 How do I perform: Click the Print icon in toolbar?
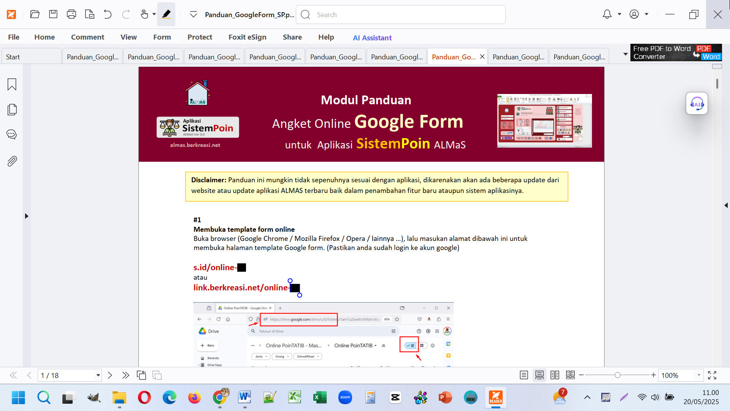point(71,14)
